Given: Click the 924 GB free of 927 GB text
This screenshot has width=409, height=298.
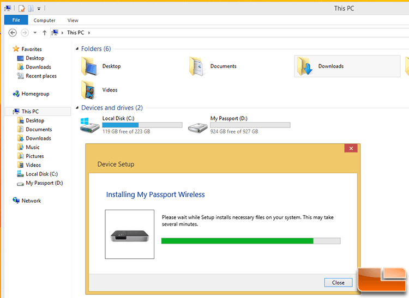Looking at the screenshot, I should (234, 131).
